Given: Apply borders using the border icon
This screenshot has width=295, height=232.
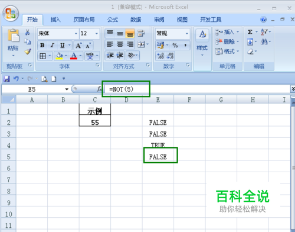Looking at the screenshot, I should [42, 56].
